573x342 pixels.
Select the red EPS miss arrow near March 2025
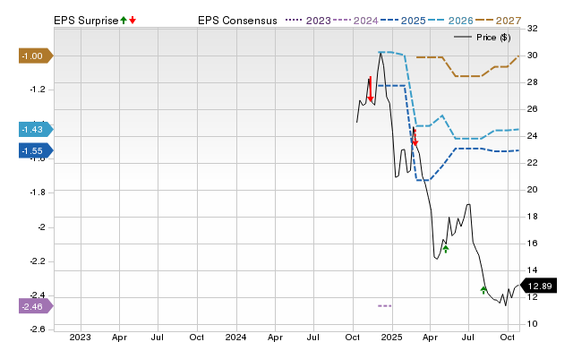point(415,138)
